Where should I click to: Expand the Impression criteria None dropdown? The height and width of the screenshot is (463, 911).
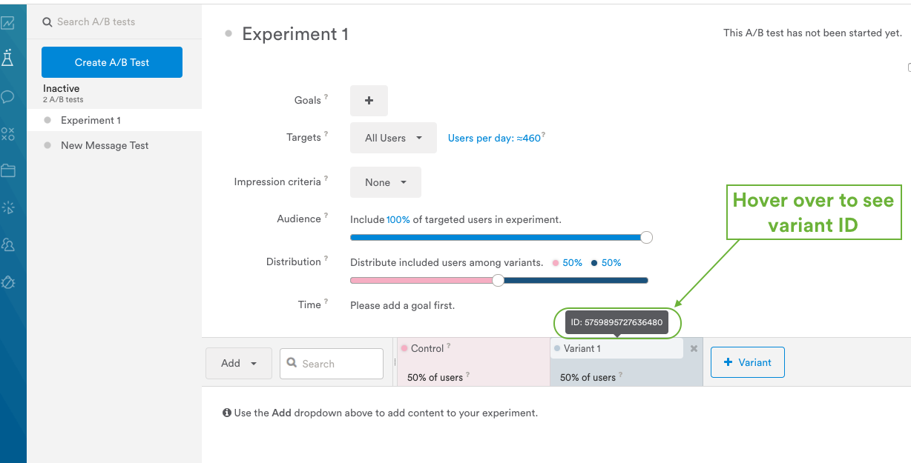386,182
